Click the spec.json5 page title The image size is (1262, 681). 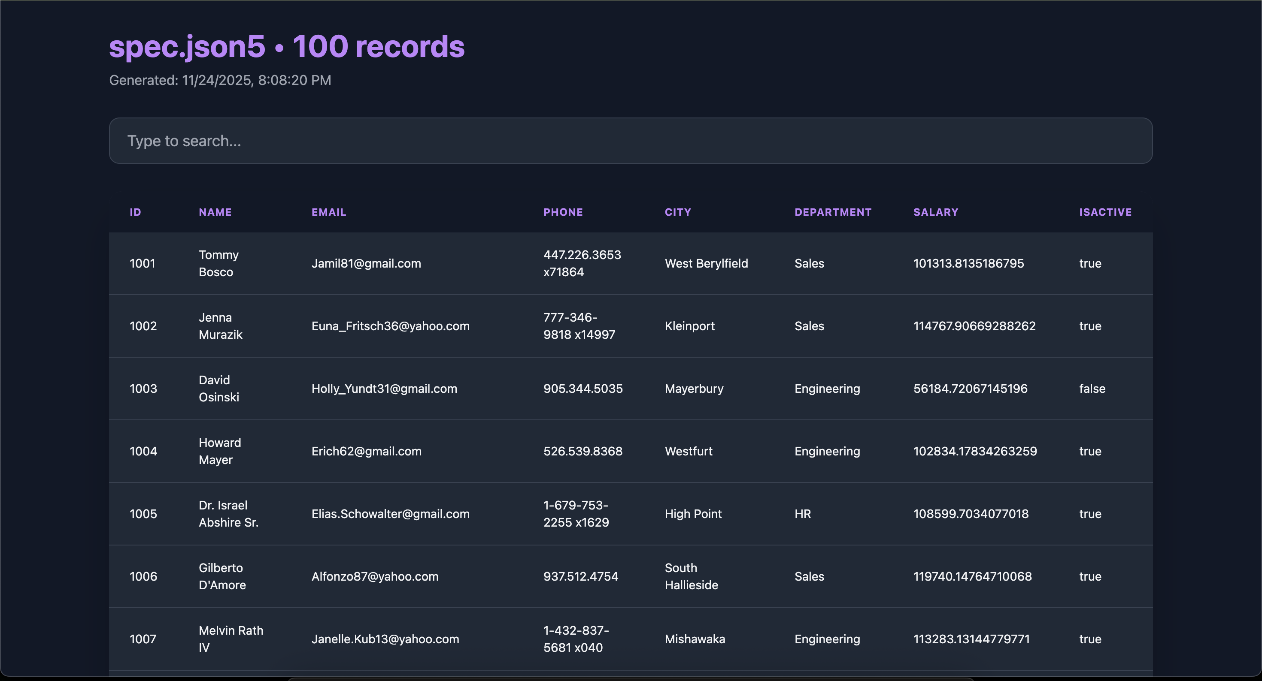pyautogui.click(x=287, y=46)
